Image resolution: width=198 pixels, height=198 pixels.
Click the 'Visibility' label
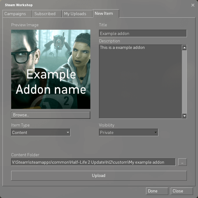click(106, 125)
